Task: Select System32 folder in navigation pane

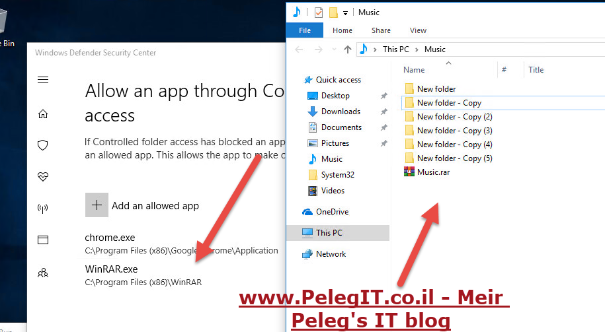Action: pos(338,174)
